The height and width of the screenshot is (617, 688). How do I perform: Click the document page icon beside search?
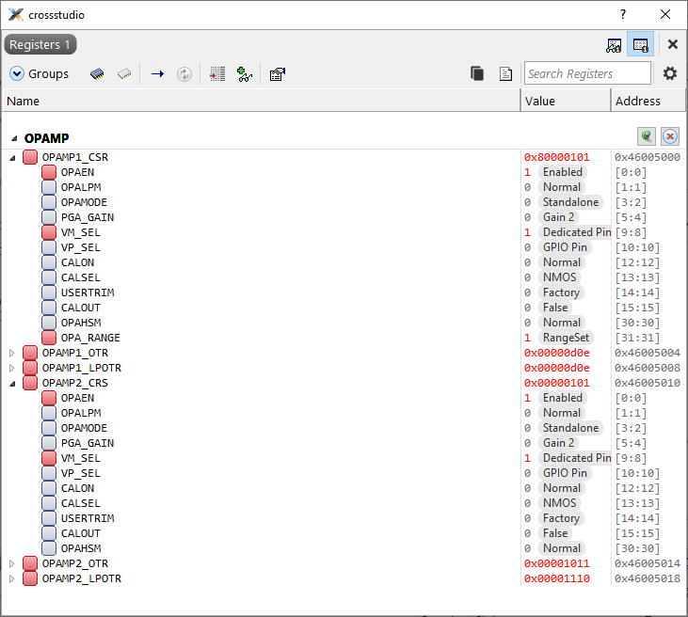[505, 73]
